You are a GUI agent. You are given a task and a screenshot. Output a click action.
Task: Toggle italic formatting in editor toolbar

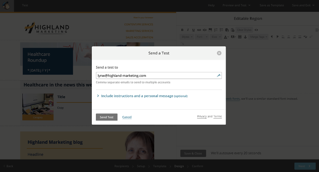click(x=188, y=30)
